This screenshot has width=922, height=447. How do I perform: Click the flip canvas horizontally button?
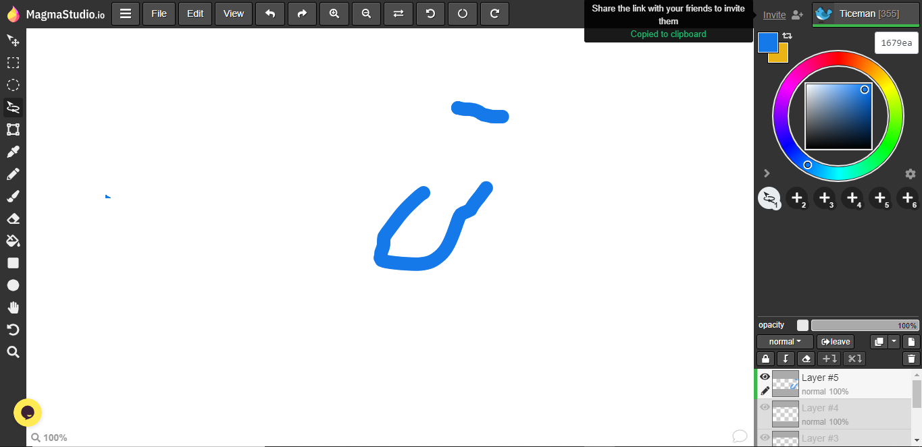click(399, 13)
